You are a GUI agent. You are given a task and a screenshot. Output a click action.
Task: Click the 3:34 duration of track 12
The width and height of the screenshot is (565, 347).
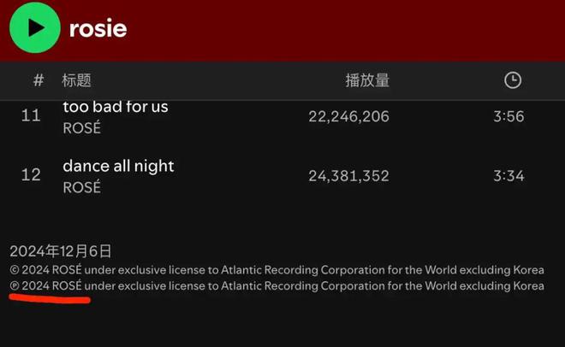coord(508,176)
